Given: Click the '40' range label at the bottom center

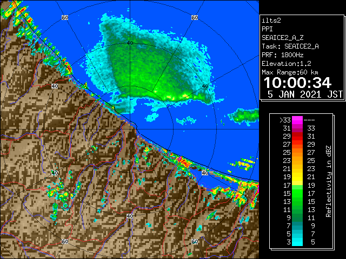Looking at the screenshot, I should click(x=130, y=216).
